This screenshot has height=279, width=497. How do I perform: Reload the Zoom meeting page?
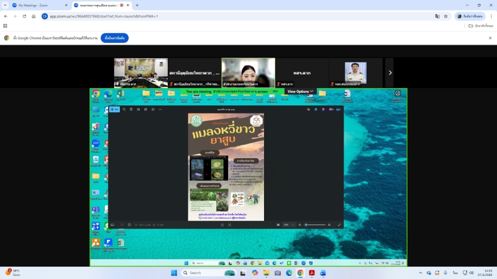pyautogui.click(x=24, y=16)
